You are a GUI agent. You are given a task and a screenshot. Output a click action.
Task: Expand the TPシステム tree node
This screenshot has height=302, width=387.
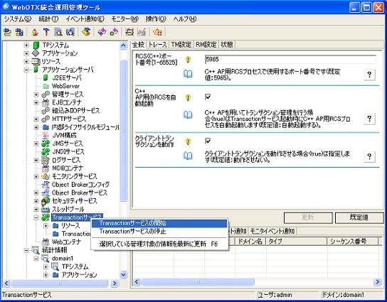click(26, 45)
